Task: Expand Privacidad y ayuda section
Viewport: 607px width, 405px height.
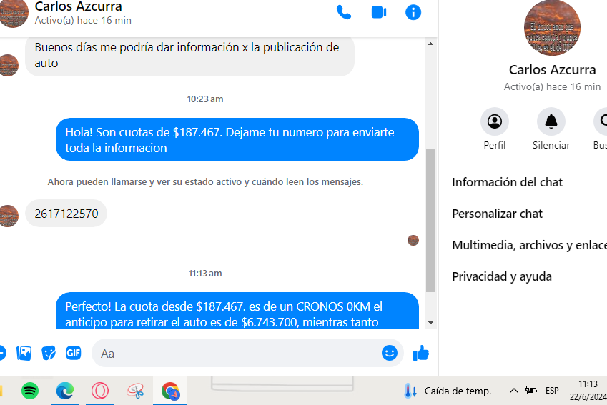Action: 501,276
